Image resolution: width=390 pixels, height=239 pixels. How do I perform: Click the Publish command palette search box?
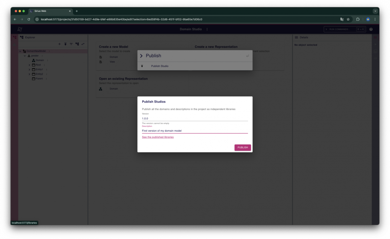click(195, 56)
